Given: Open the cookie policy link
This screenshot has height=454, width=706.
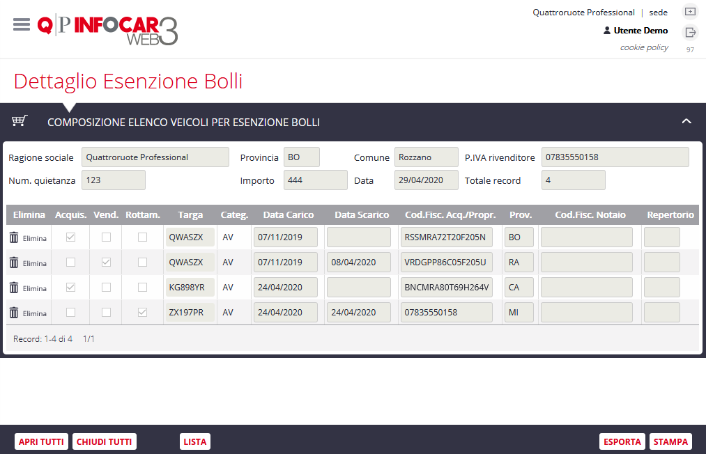Looking at the screenshot, I should [644, 47].
